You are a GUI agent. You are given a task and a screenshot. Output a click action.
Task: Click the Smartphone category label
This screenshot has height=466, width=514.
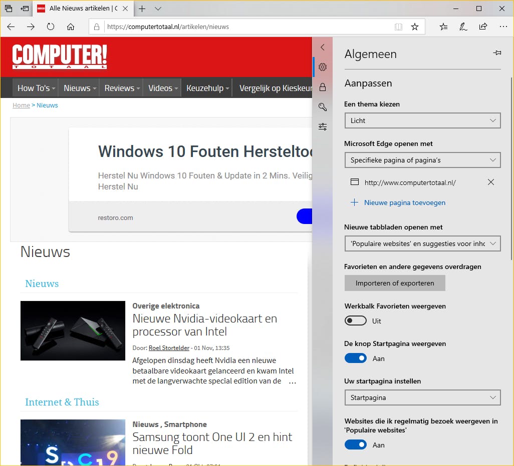(185, 424)
